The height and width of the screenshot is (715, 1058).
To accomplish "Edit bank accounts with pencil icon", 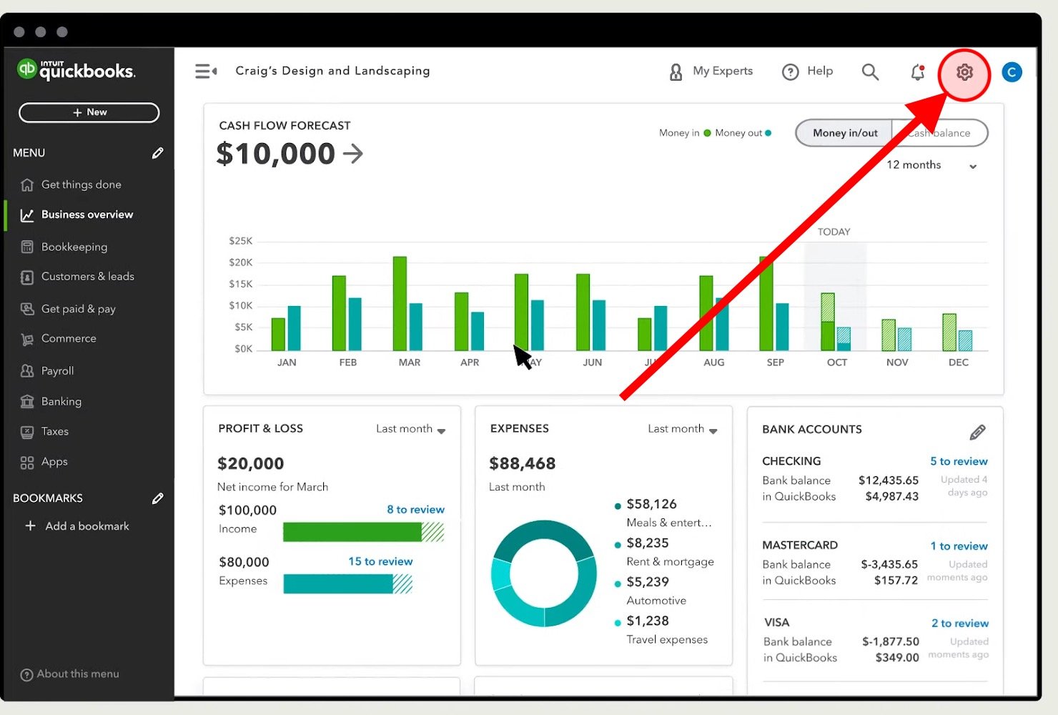I will click(977, 432).
